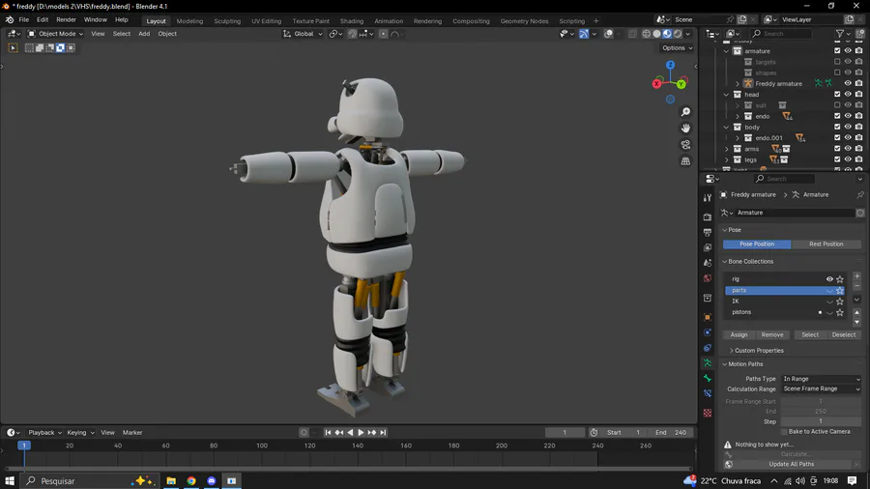The image size is (870, 489).
Task: Open the Tool properties tab icon
Action: pyautogui.click(x=708, y=198)
